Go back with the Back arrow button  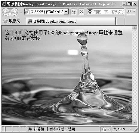point(6,12)
